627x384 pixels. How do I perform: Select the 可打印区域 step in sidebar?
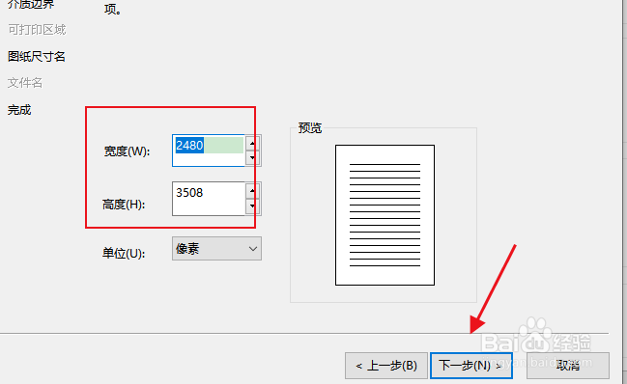click(x=37, y=30)
